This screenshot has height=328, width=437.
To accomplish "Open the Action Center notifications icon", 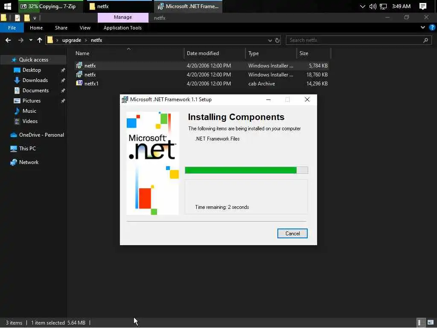I will click(423, 6).
